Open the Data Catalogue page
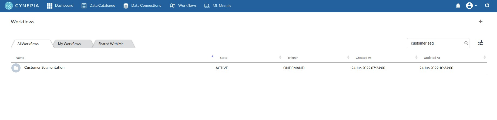Image resolution: width=497 pixels, height=120 pixels. (98, 6)
